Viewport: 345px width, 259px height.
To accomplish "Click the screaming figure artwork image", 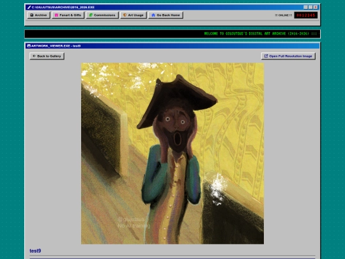I will pos(172,153).
